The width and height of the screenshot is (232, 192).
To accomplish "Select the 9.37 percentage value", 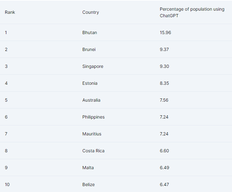I will [164, 49].
